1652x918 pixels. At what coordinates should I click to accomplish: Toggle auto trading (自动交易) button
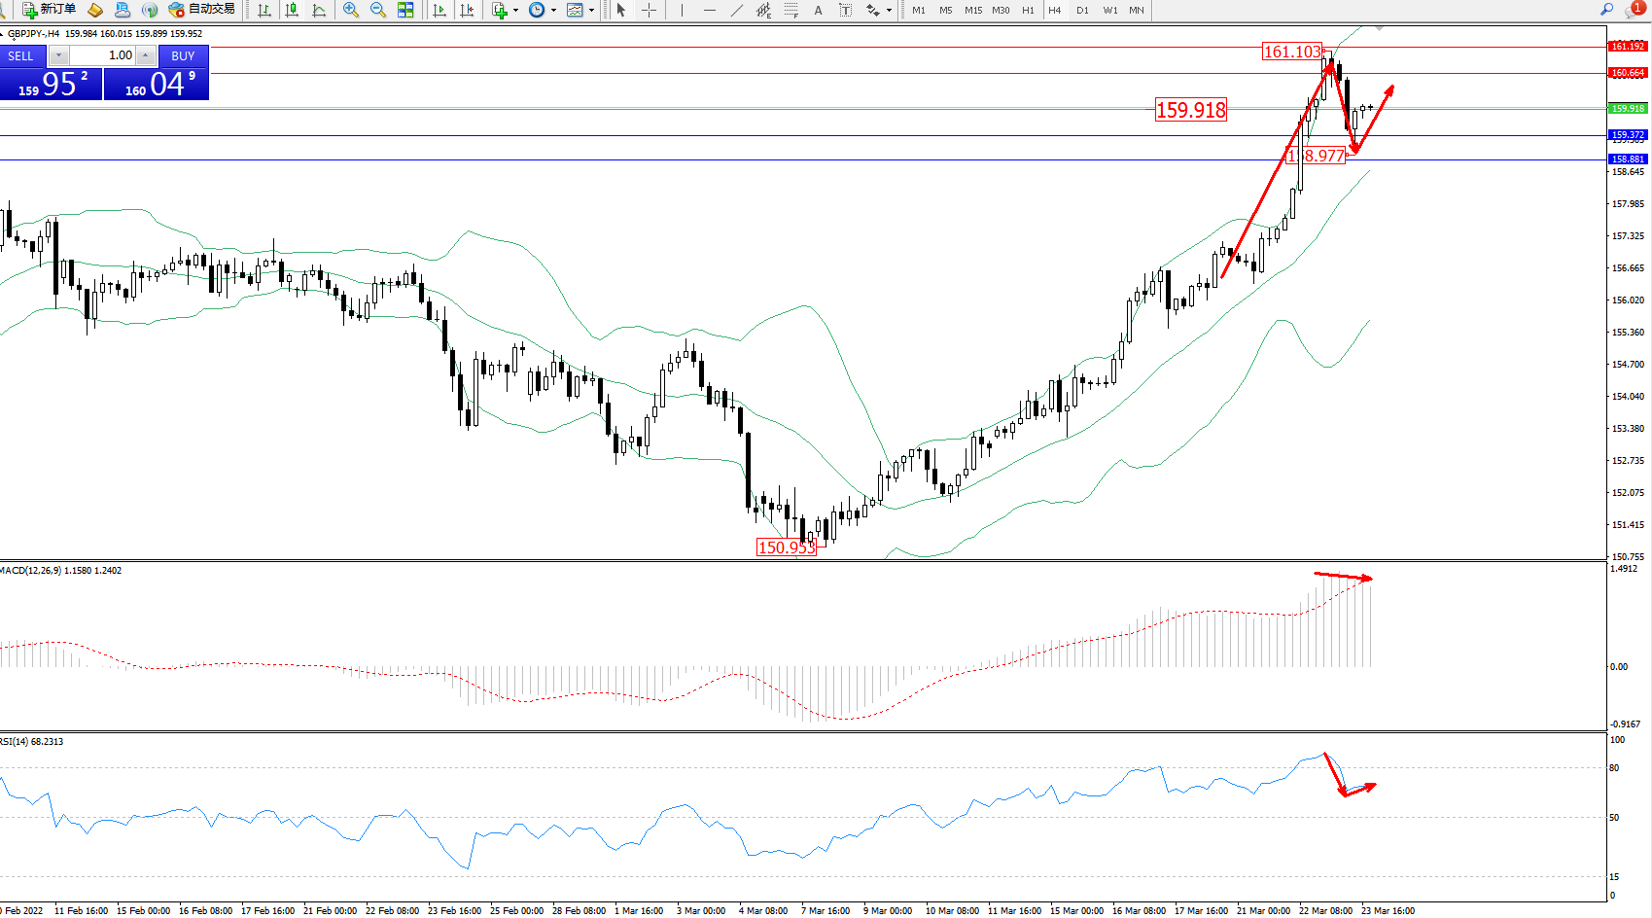[201, 10]
